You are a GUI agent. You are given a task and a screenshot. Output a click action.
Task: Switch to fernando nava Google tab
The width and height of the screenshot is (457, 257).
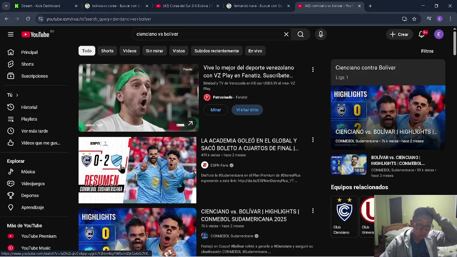pos(258,6)
